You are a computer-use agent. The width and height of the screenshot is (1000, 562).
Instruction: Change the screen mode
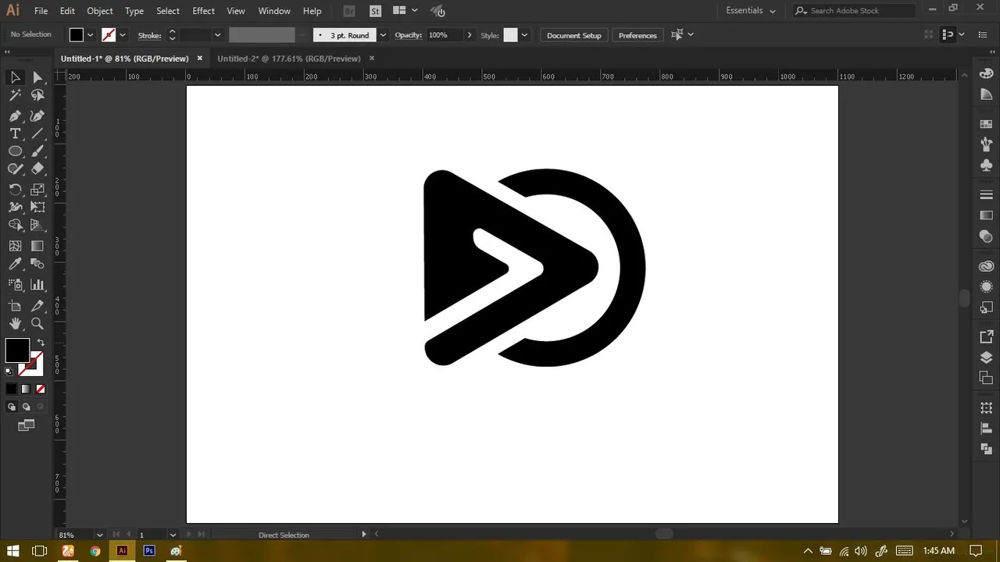click(x=27, y=425)
